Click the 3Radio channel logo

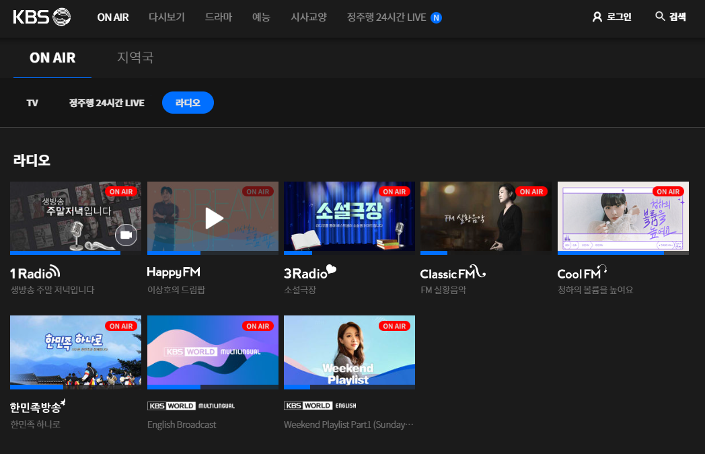pyautogui.click(x=310, y=272)
